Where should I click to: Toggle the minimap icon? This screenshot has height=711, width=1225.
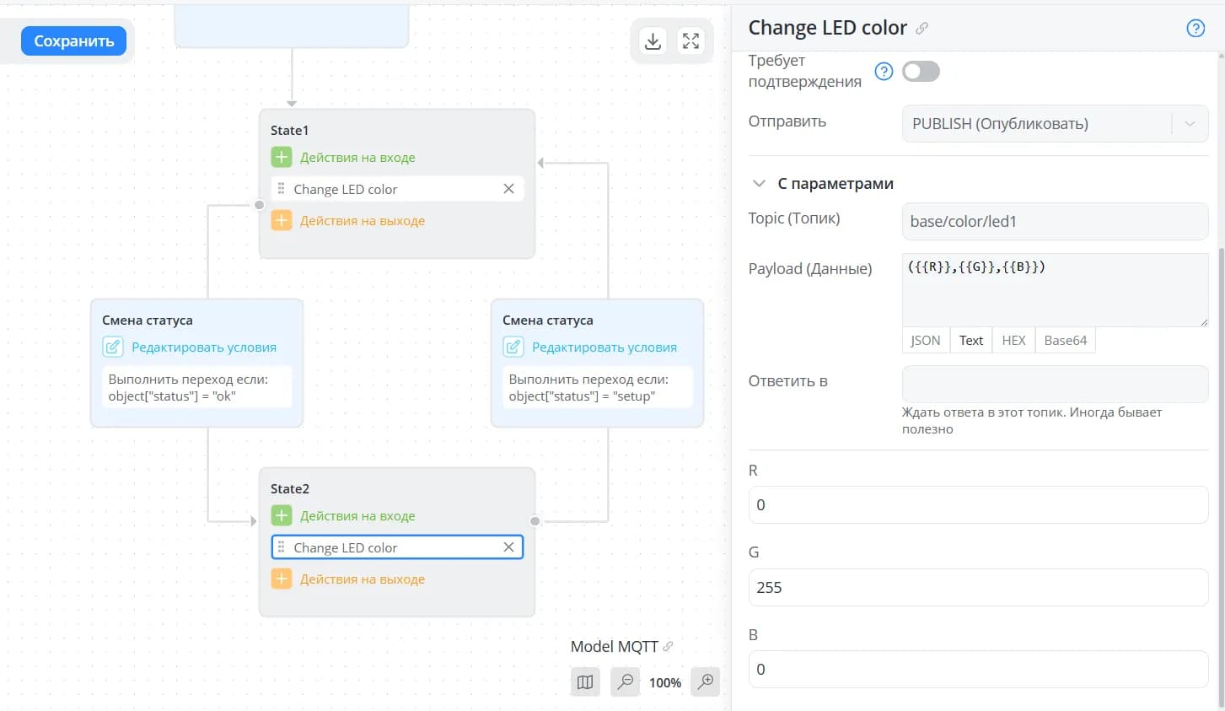585,681
